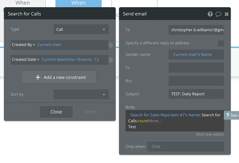Open the Type dropdown set to Call
Screen dimensions: 239x163
[x=81, y=29]
